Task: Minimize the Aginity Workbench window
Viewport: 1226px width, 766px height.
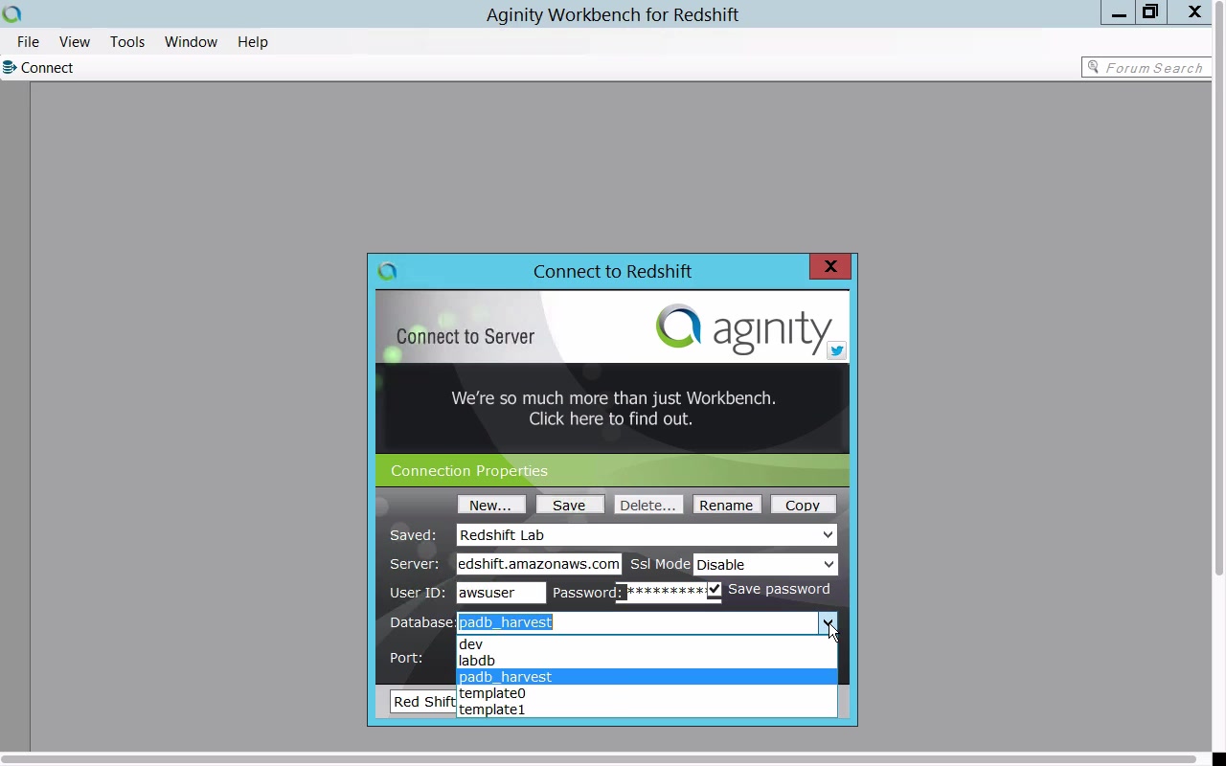Action: 1119,12
